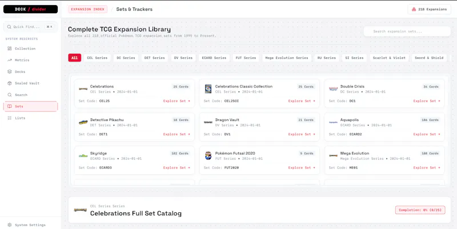Filter by DET Series
This screenshot has width=457, height=229.
point(154,58)
